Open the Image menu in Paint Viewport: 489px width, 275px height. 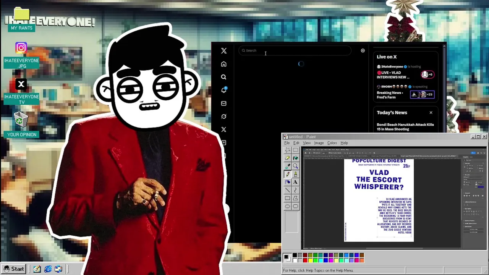pyautogui.click(x=319, y=143)
